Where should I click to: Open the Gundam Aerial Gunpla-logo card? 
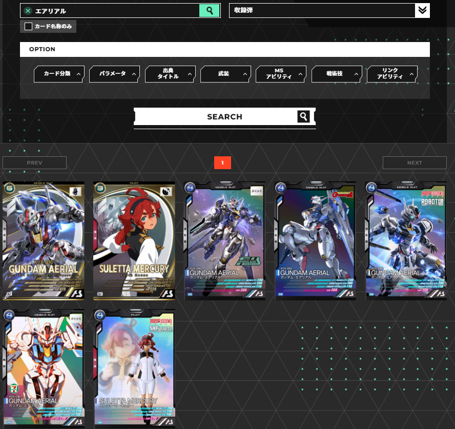point(316,241)
